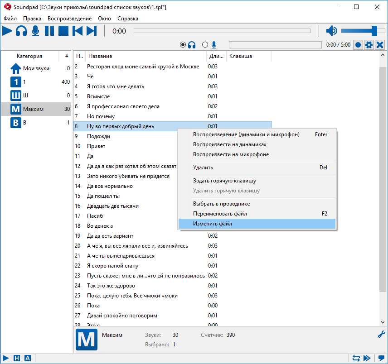The width and height of the screenshot is (388, 364).
Task: Sort by the Клавиша column header
Action: pyautogui.click(x=249, y=56)
